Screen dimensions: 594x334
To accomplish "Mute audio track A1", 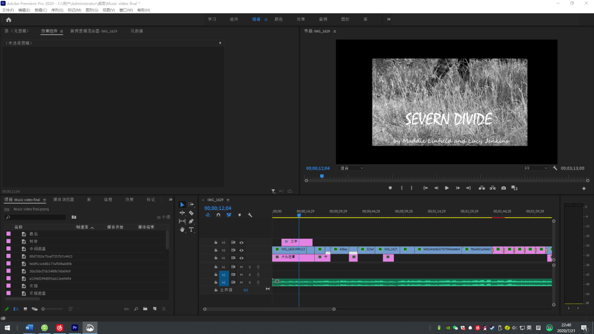I will point(241,267).
